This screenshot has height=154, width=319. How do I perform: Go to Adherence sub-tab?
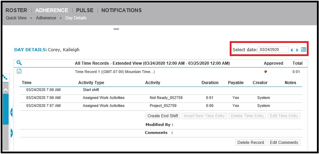(x=46, y=18)
